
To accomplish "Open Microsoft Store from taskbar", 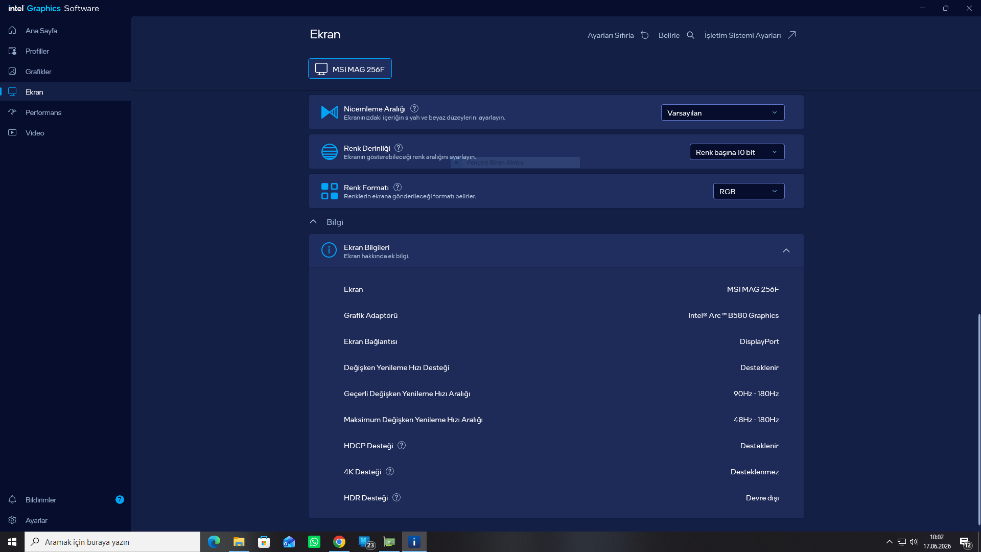I will pyautogui.click(x=264, y=542).
